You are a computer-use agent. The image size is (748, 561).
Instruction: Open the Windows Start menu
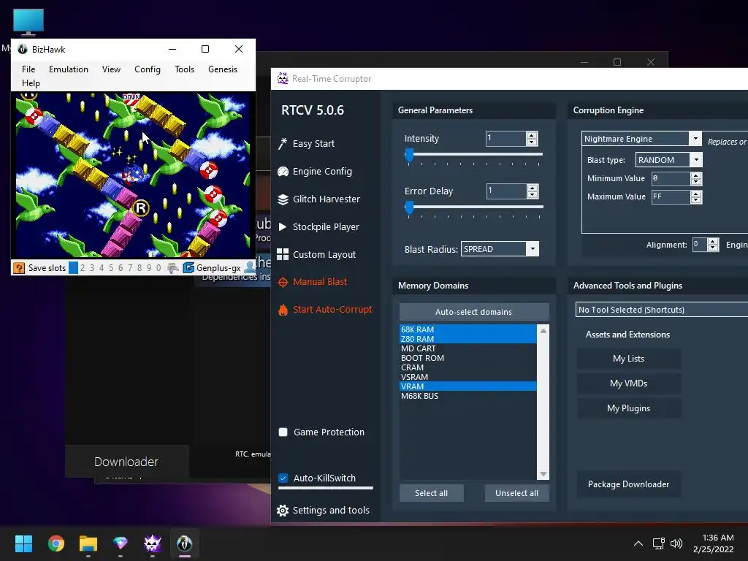(23, 543)
